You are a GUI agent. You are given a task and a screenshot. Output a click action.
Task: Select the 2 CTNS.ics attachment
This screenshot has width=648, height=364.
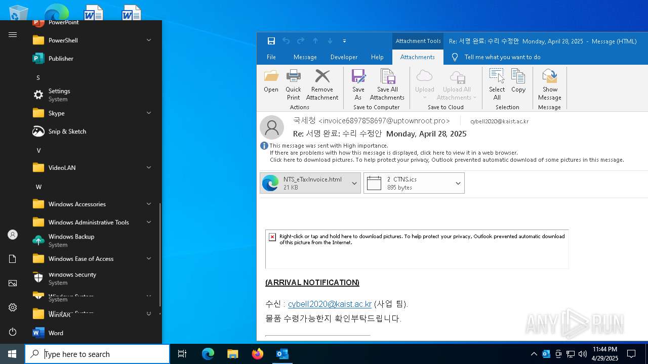point(408,183)
